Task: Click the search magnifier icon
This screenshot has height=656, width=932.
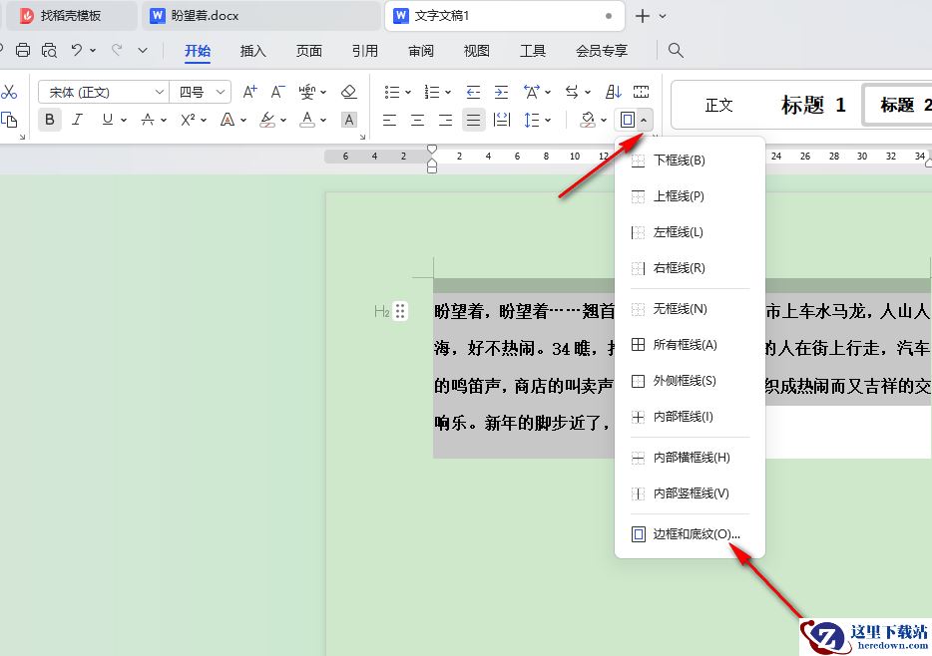Action: (676, 50)
